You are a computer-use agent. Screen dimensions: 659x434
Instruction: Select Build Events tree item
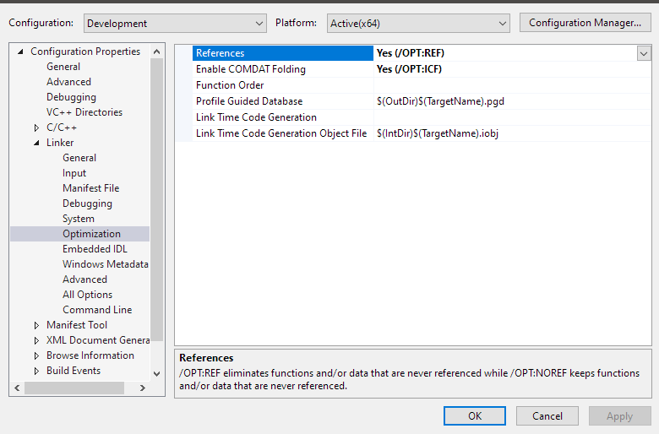tap(74, 371)
